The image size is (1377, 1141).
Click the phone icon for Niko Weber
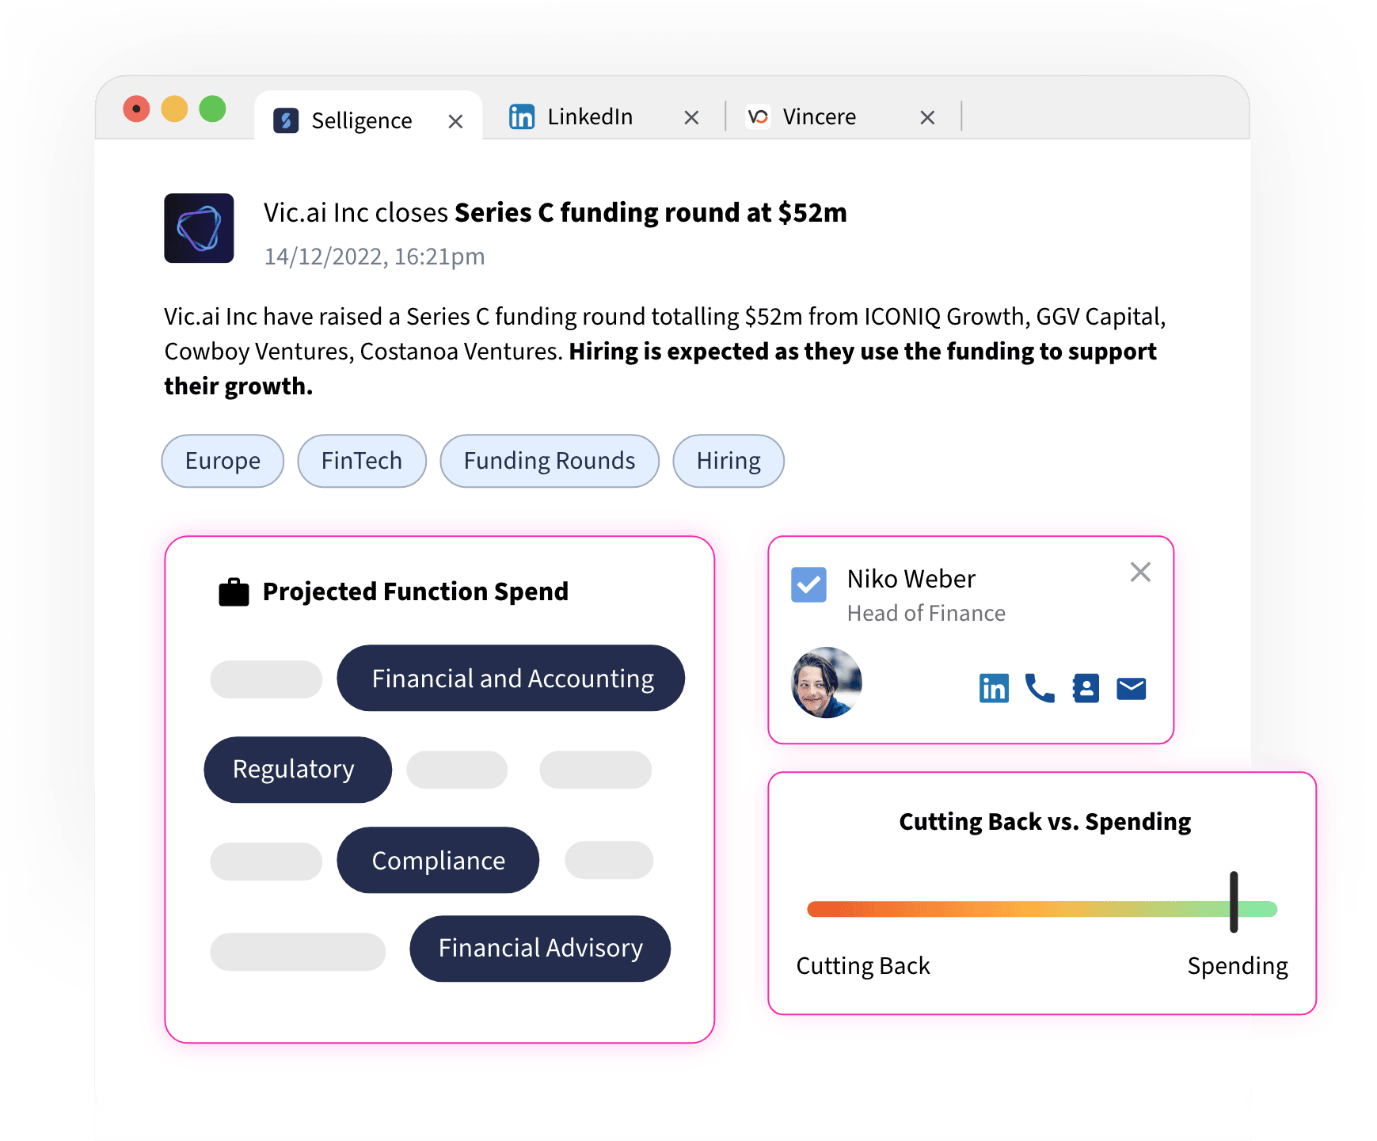(x=1040, y=688)
